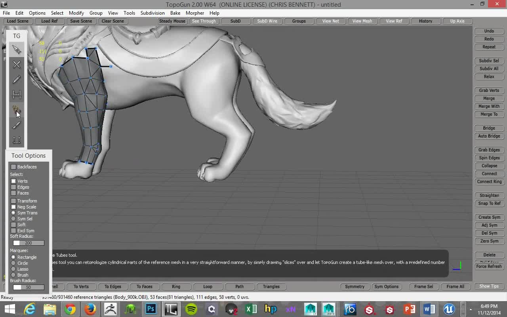Enable the Transform checkbox
This screenshot has height=317, width=507.
click(x=13, y=201)
